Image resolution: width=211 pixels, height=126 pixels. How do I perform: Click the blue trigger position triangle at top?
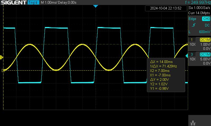click(x=96, y=6)
